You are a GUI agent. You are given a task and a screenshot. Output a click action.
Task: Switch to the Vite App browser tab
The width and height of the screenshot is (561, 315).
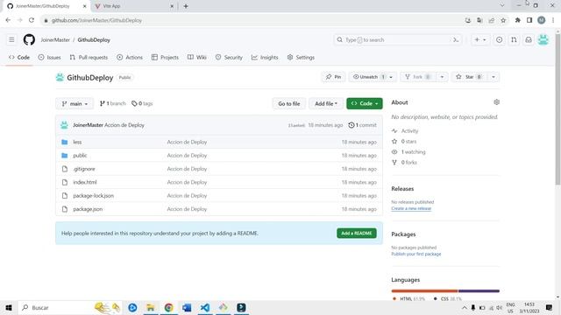point(133,6)
